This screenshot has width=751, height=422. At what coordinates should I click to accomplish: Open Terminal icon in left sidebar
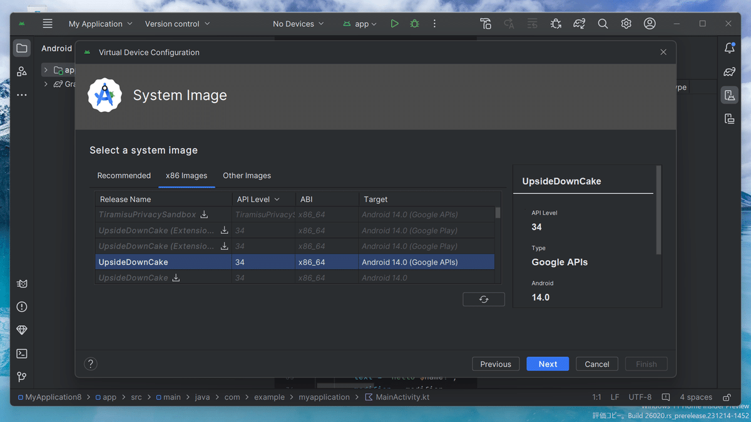[x=22, y=353]
